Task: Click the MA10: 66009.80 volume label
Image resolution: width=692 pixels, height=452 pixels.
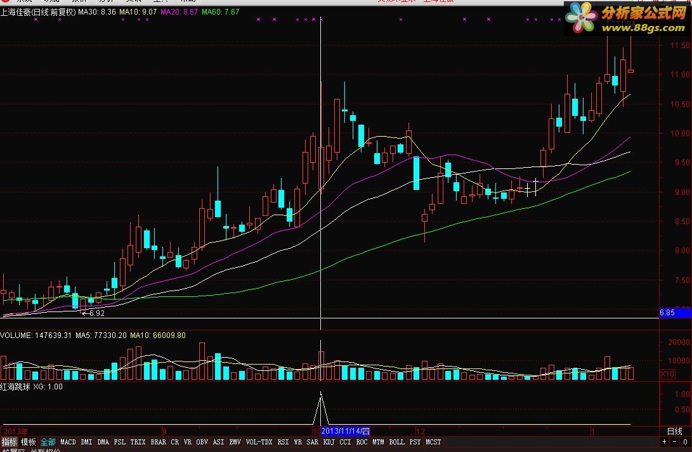Action: [x=158, y=336]
